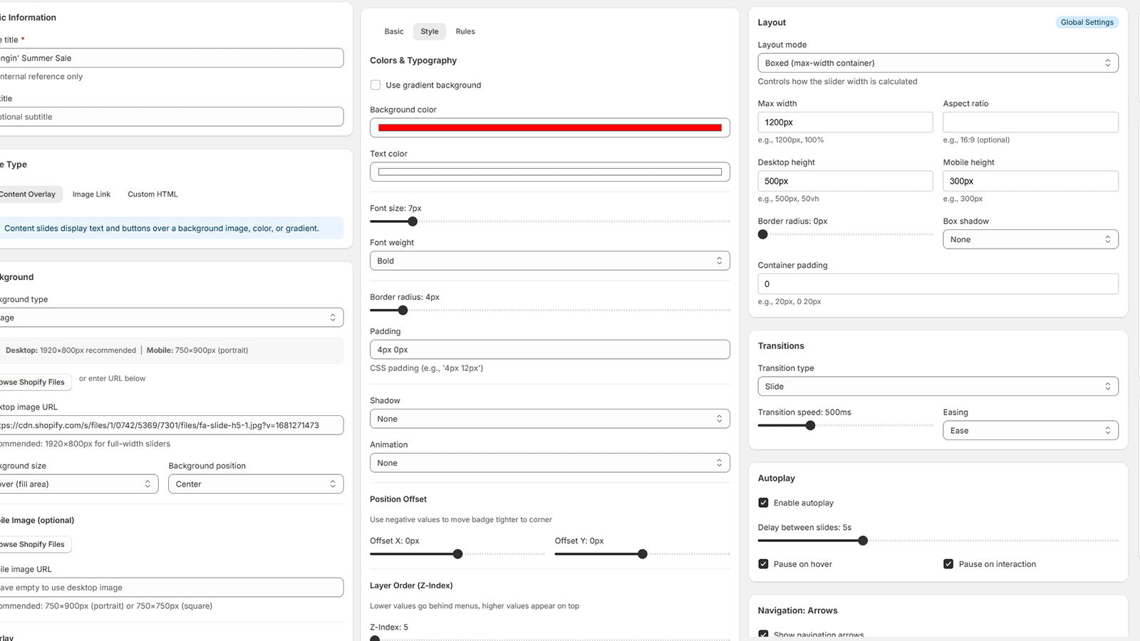The height and width of the screenshot is (641, 1140).
Task: Click the red Background color swatch
Action: coord(549,127)
